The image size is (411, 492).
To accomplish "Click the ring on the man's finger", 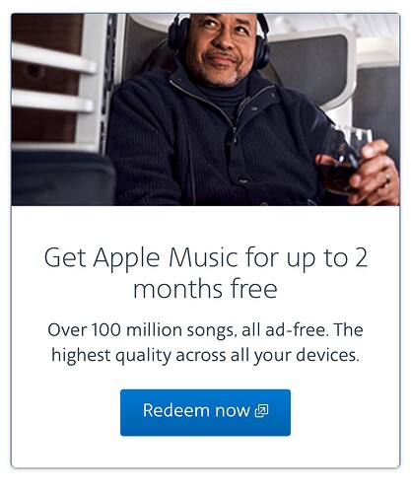I will [x=387, y=178].
